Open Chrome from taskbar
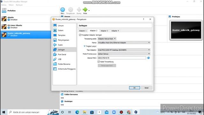This screenshot has height=115, width=204. pyautogui.click(x=129, y=112)
